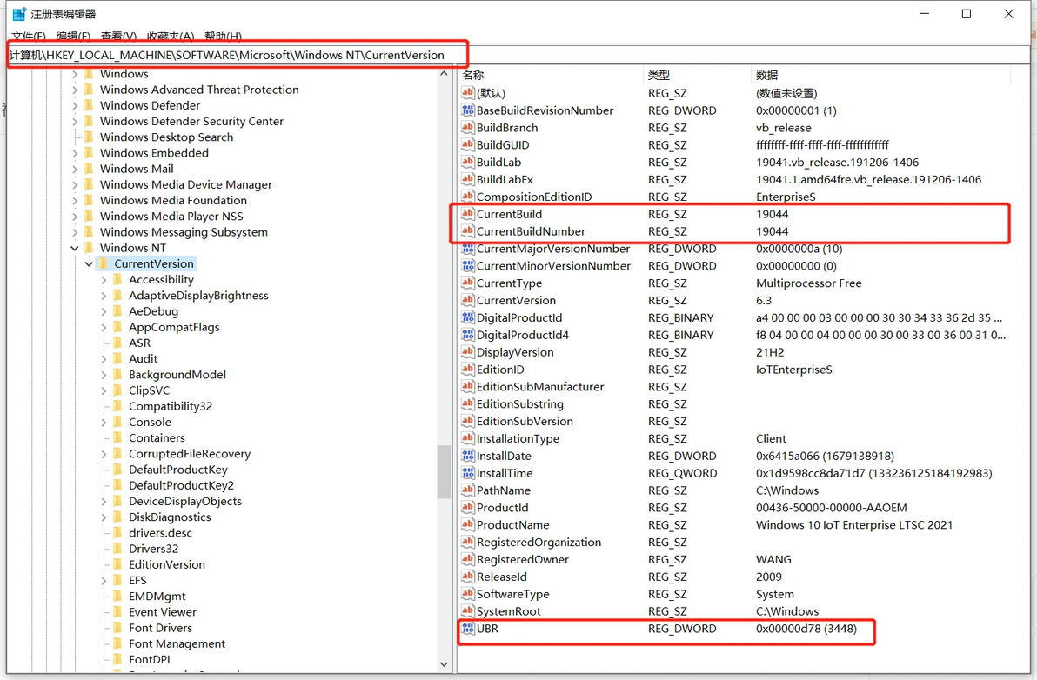Click the CurrentMajorVersionNumber DWORD icon

point(468,249)
